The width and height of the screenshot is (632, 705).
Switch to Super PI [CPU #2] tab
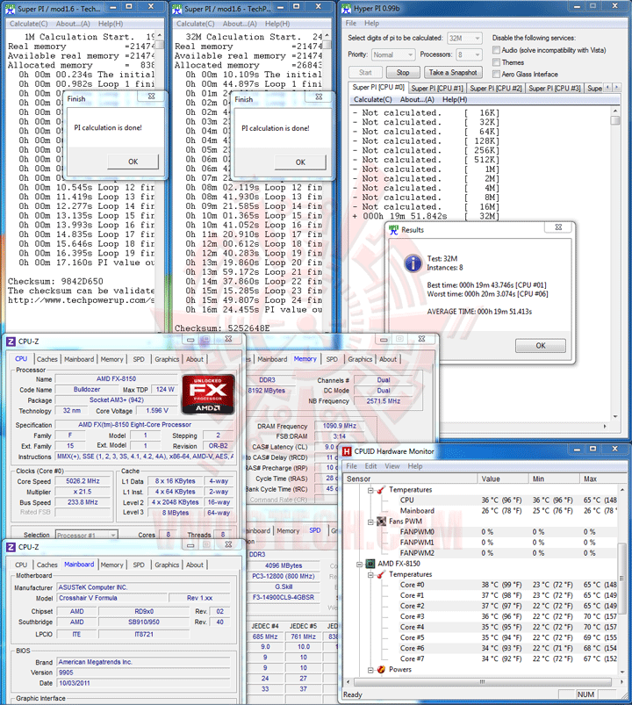pos(496,88)
